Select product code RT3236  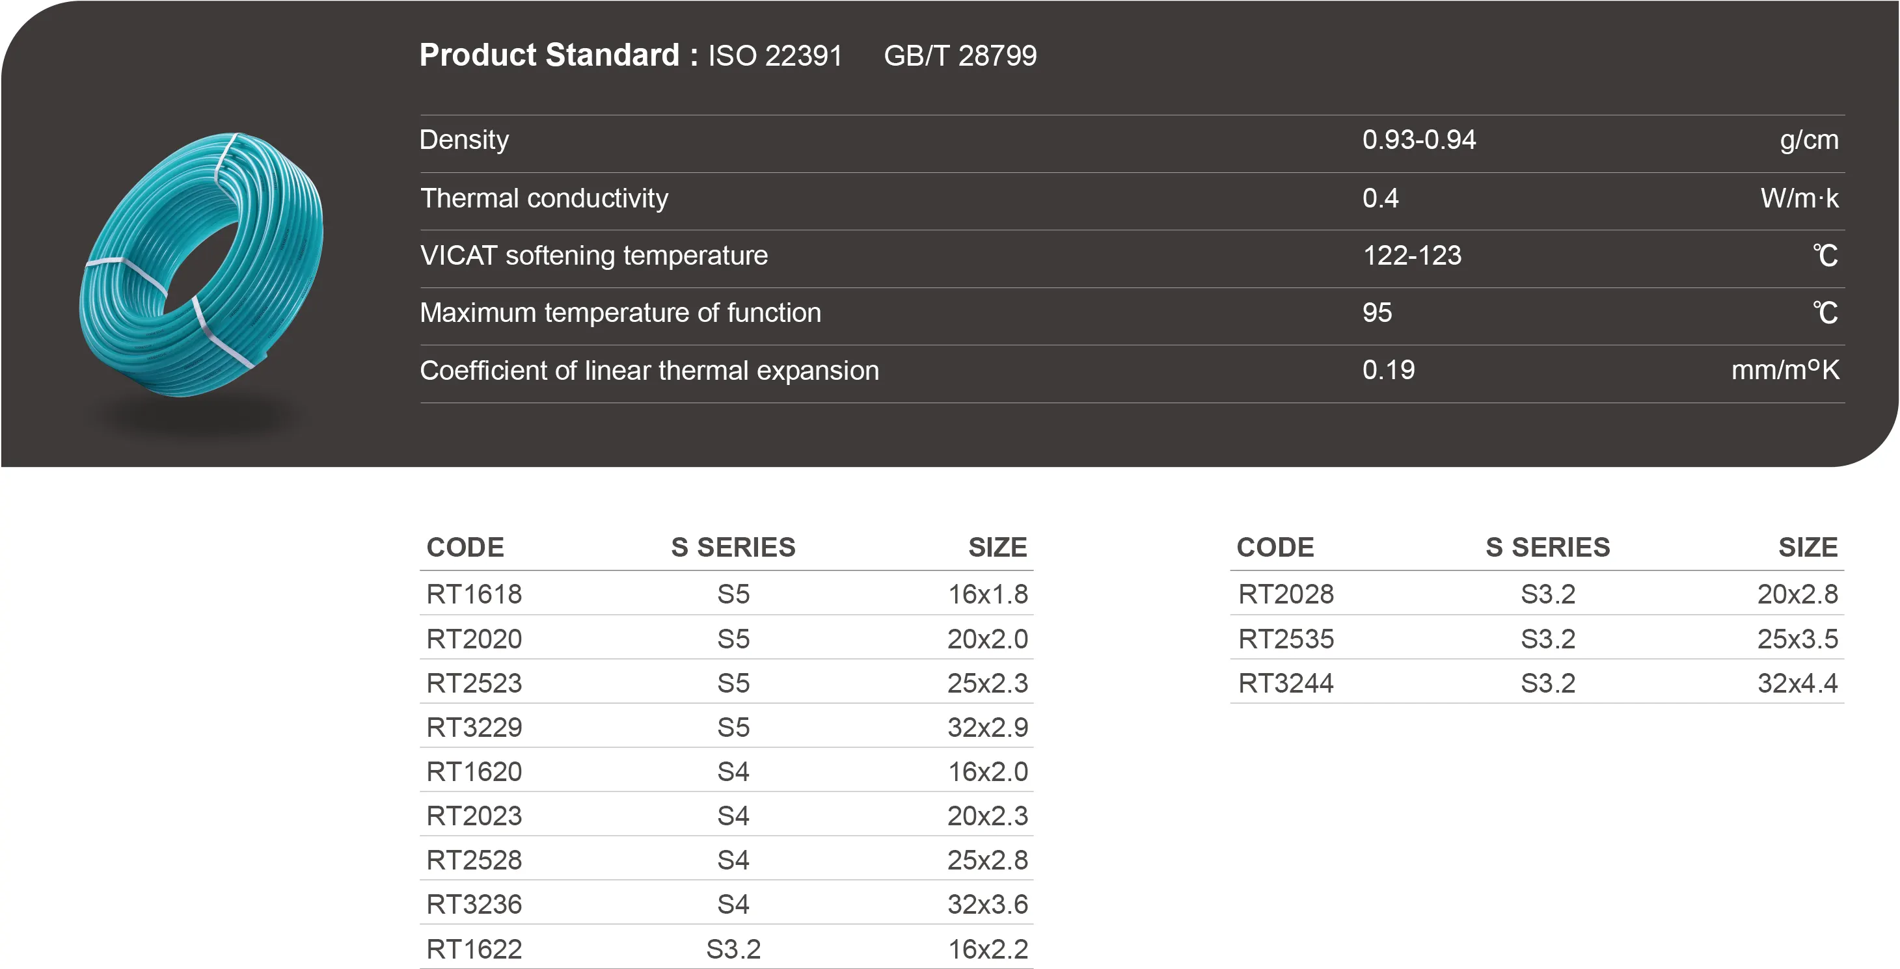pyautogui.click(x=474, y=904)
